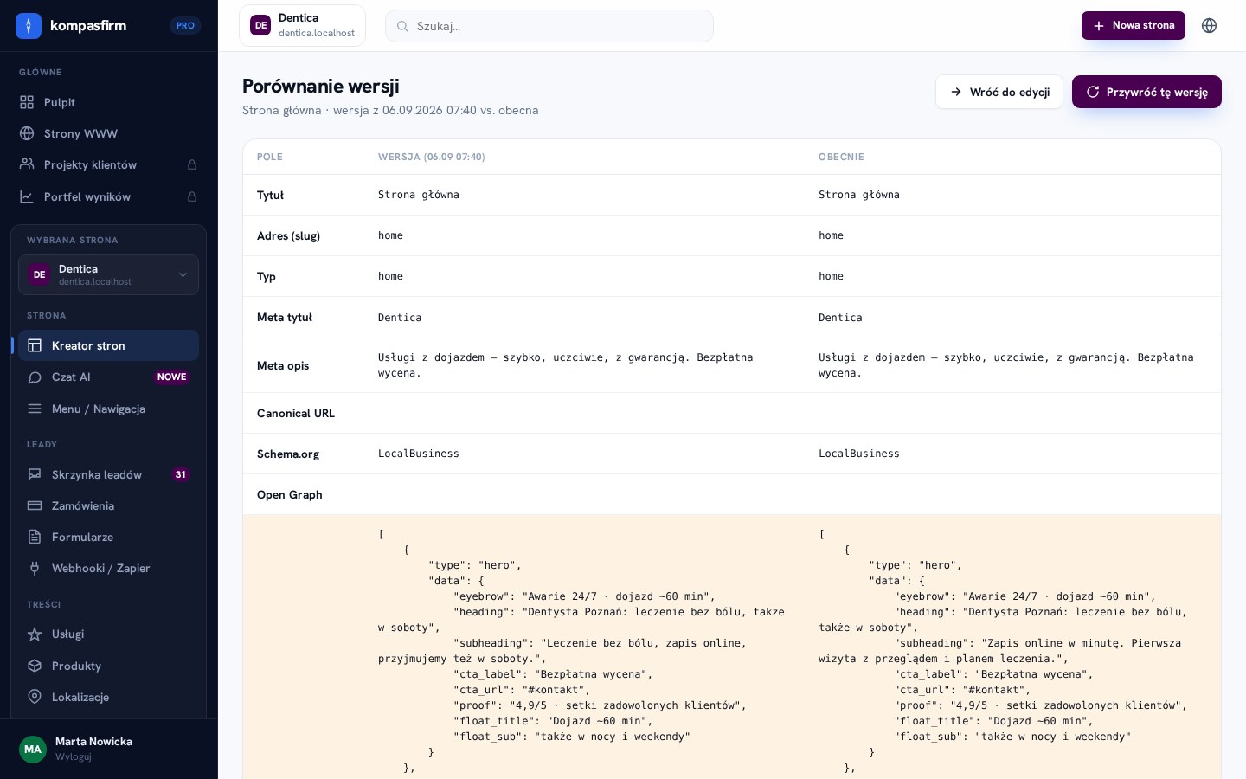Open Formularze in the sidebar
Image resolution: width=1246 pixels, height=779 pixels.
[108, 537]
